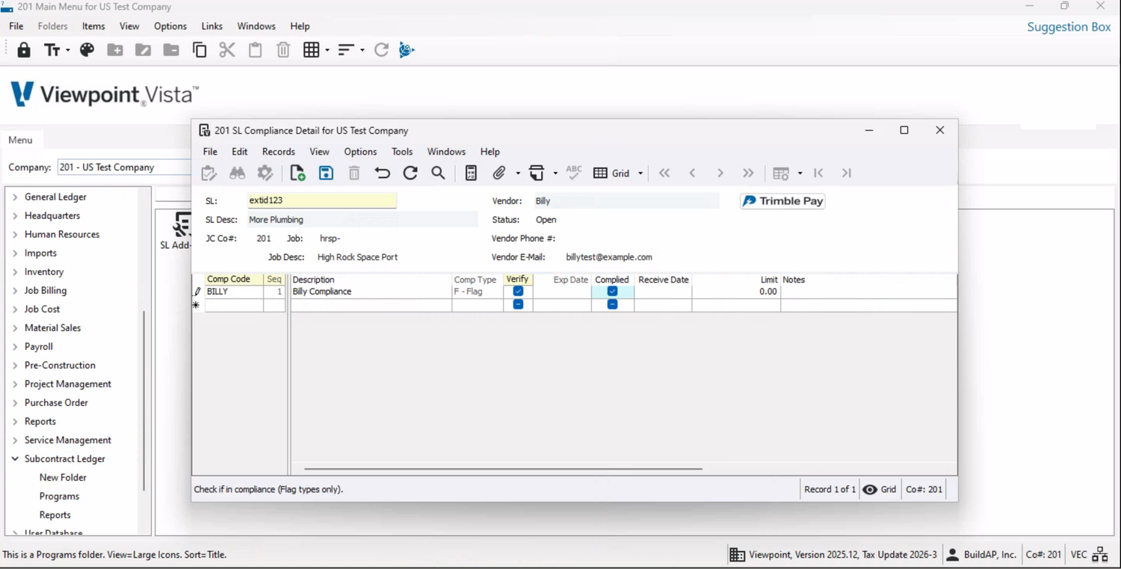The height and width of the screenshot is (569, 1121).
Task: Click the Vendor field showing Billy
Action: [626, 201]
